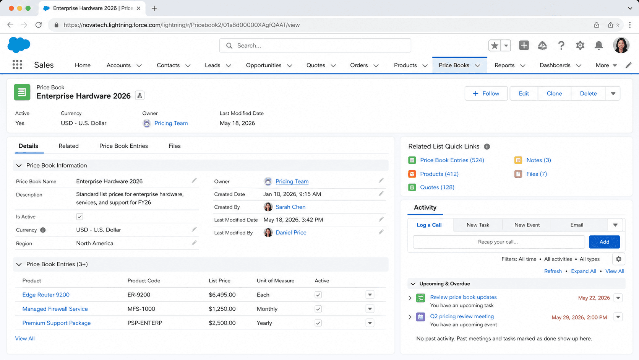Screen dimensions: 639x360
Task: Toggle Active checkbox for Premium Support Package
Action: point(318,323)
